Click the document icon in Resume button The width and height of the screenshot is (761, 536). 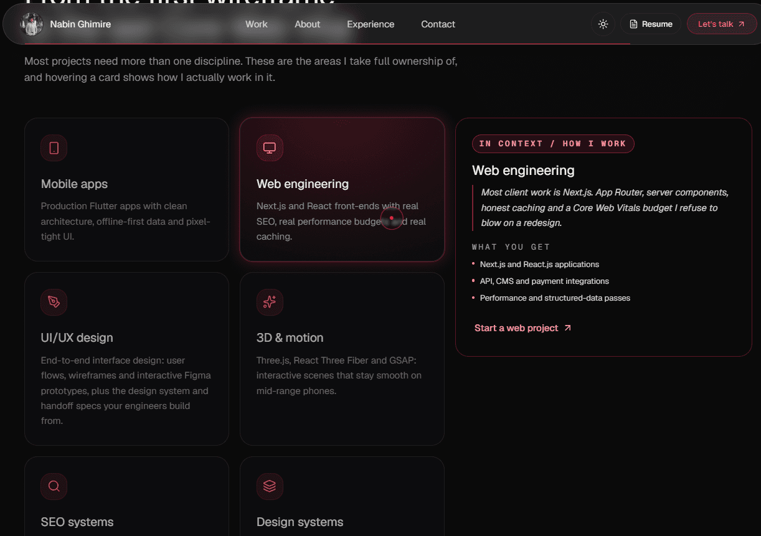pyautogui.click(x=633, y=24)
